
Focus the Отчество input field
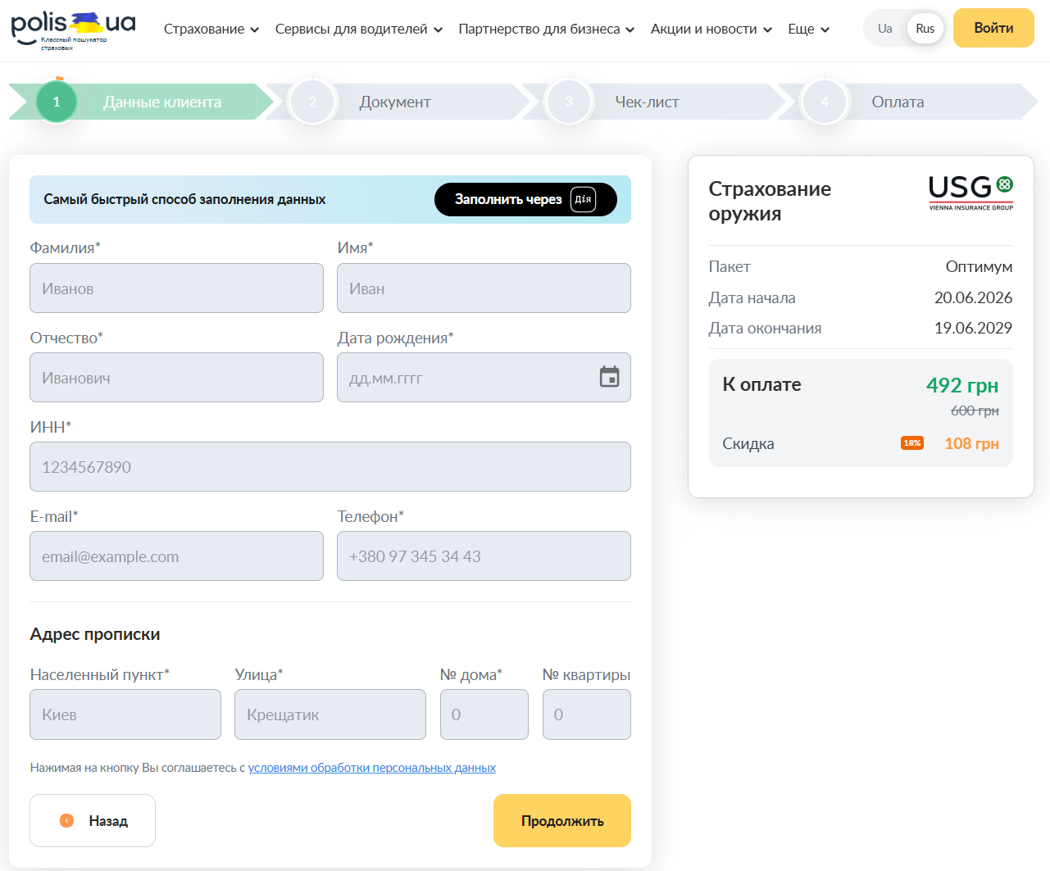point(176,377)
